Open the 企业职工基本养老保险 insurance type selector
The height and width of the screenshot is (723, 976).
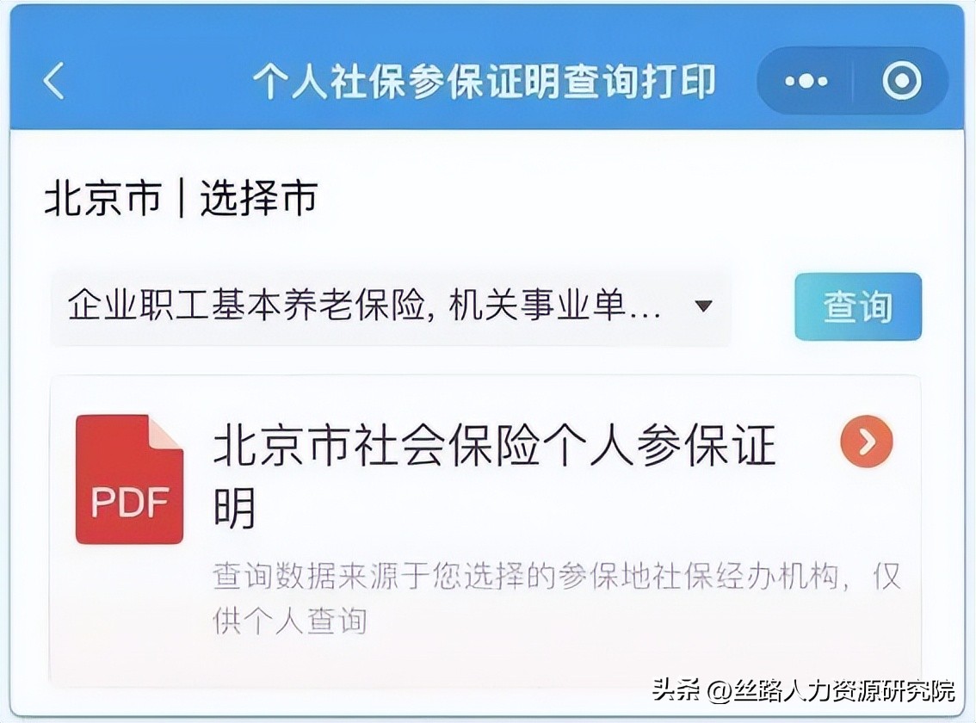390,306
